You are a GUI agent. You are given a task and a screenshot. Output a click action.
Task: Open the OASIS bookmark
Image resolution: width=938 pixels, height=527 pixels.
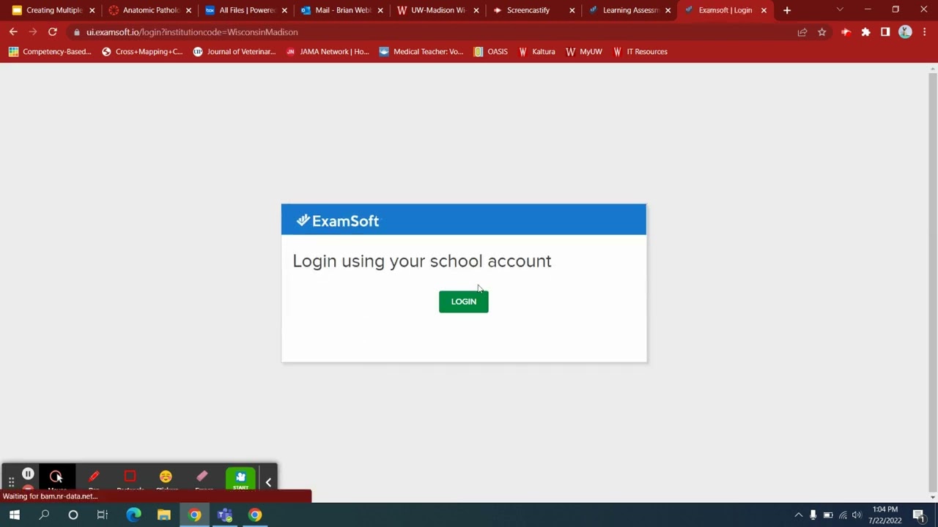(x=491, y=52)
